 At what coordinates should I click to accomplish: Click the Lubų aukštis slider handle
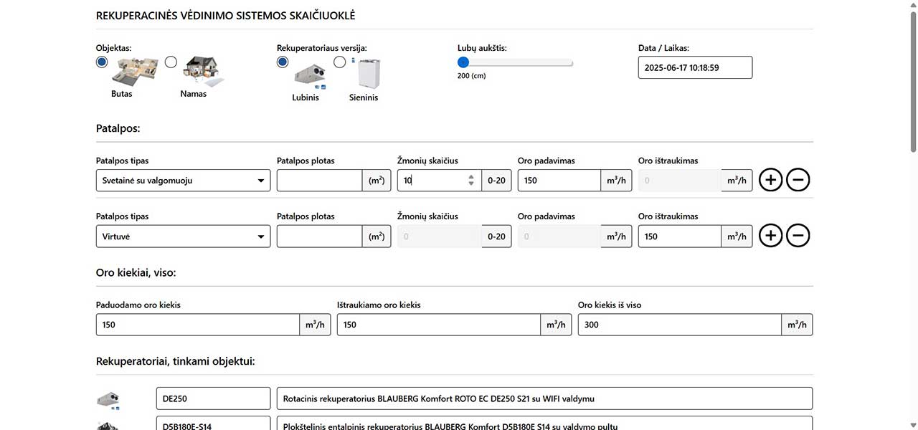pyautogui.click(x=463, y=62)
